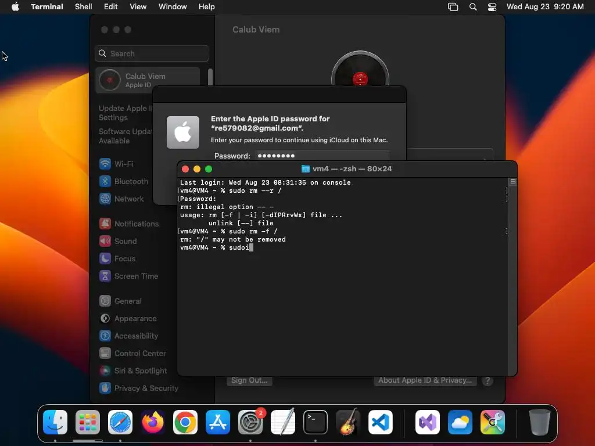
Task: Open the View menu
Action: [138, 6]
